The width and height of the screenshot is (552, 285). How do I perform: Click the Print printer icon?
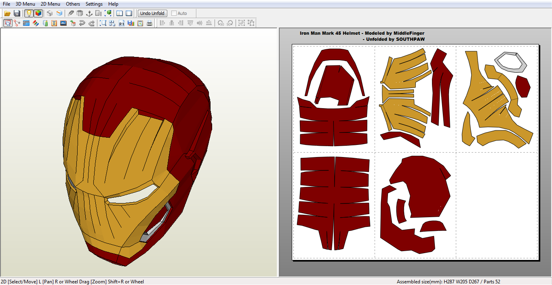pos(150,23)
